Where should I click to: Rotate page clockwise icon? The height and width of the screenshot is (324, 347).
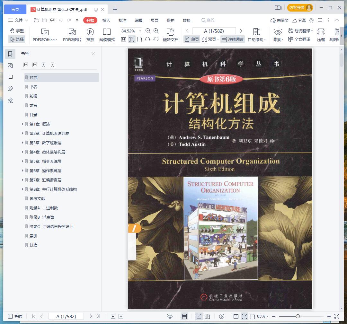(x=148, y=39)
